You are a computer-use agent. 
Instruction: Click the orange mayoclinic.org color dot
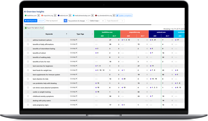point(42,15)
